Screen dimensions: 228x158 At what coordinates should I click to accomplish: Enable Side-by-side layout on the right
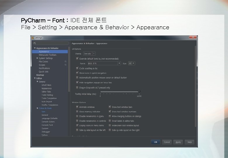click(x=110, y=130)
